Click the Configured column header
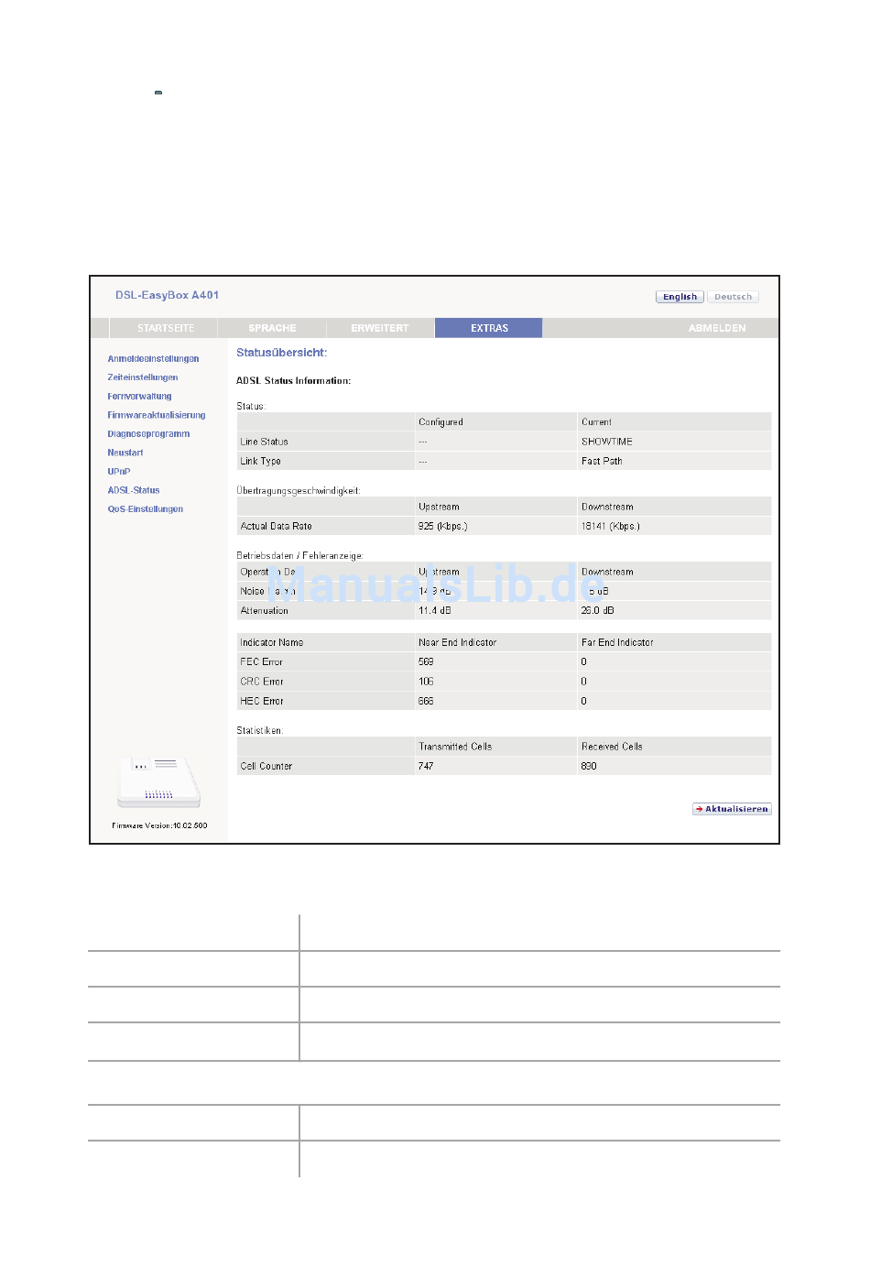Screen dimensions: 870x1267 coord(440,422)
